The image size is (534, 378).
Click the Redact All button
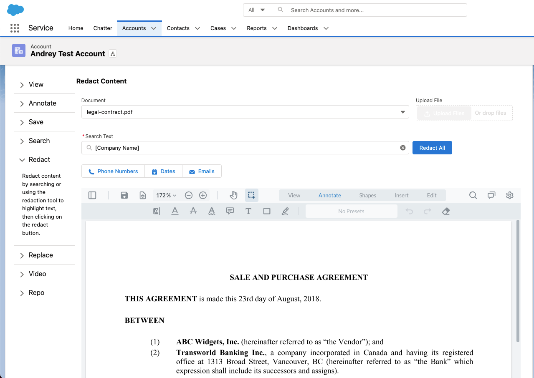pyautogui.click(x=432, y=147)
